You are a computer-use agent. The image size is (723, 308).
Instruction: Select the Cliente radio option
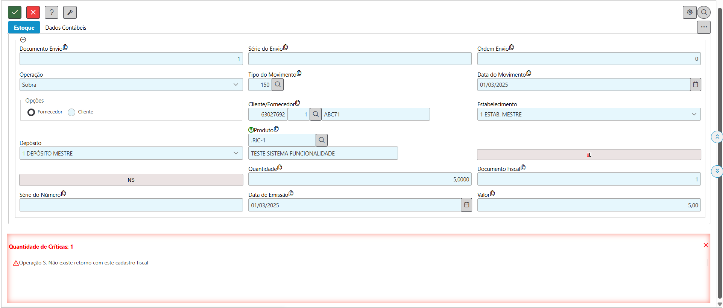pos(71,112)
